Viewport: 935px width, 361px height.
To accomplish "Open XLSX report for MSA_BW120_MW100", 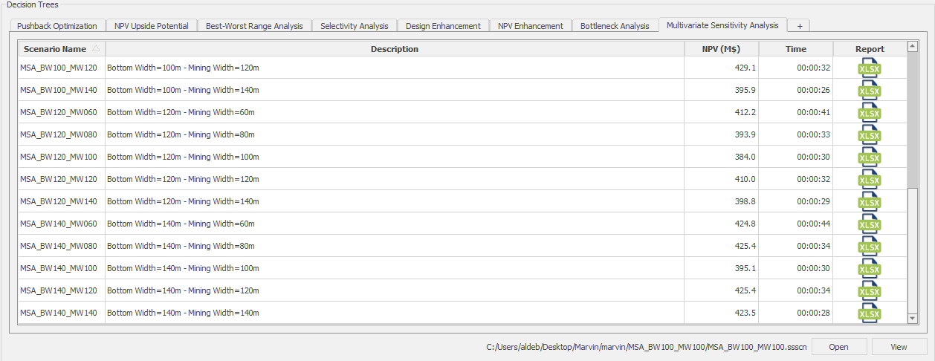I will point(869,157).
